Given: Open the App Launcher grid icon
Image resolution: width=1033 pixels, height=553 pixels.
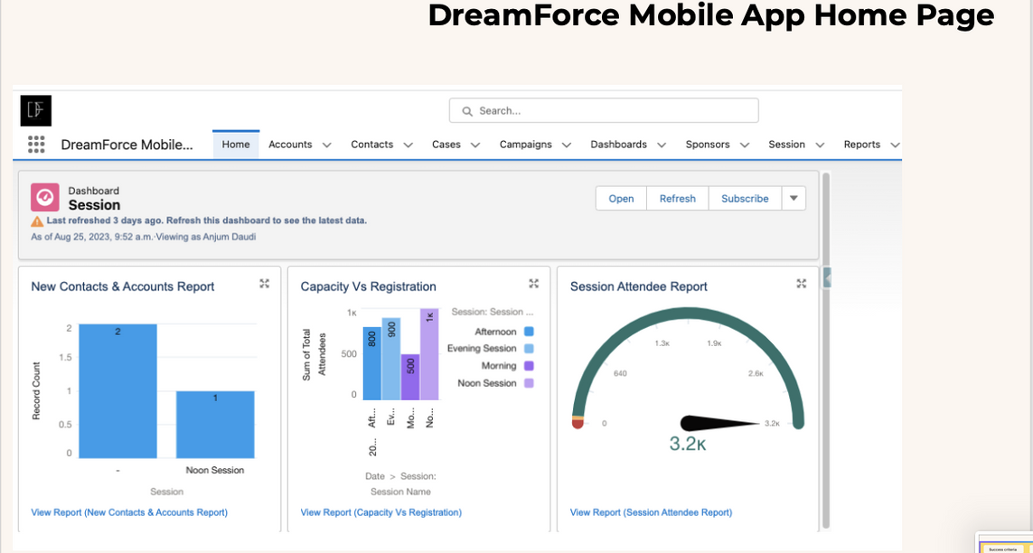Looking at the screenshot, I should [36, 145].
